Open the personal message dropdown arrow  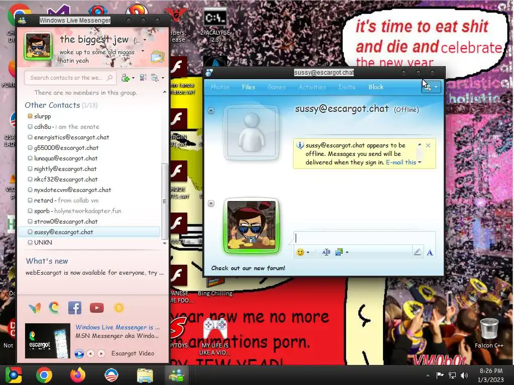pyautogui.click(x=143, y=51)
